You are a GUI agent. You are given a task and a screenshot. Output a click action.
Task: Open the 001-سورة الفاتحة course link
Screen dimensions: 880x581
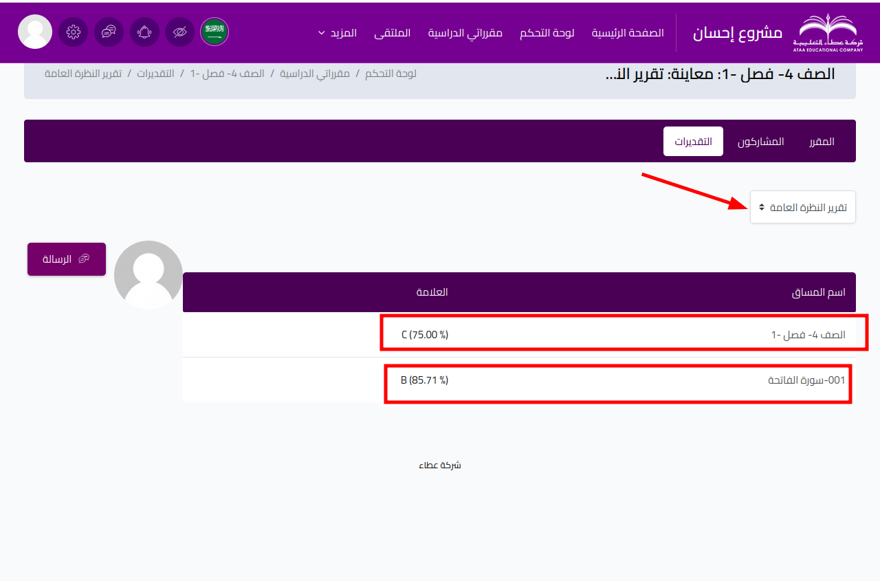pos(806,380)
